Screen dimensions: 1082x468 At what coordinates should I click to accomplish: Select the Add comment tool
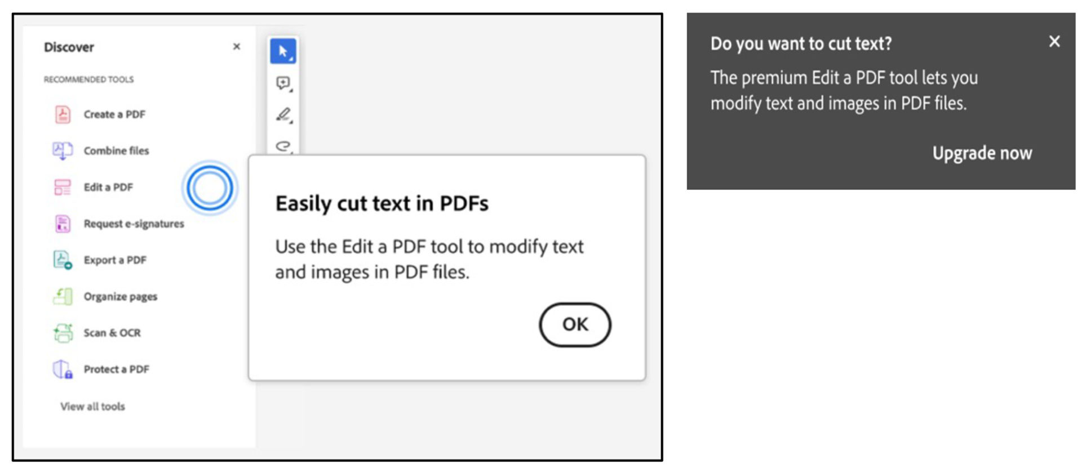283,83
